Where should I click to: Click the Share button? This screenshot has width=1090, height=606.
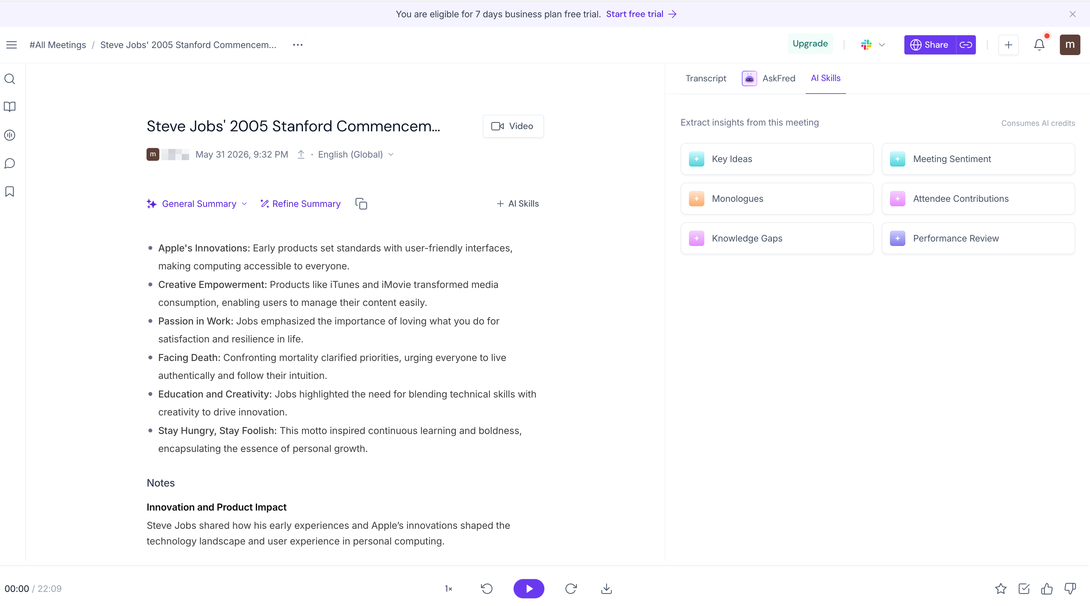[x=930, y=45]
